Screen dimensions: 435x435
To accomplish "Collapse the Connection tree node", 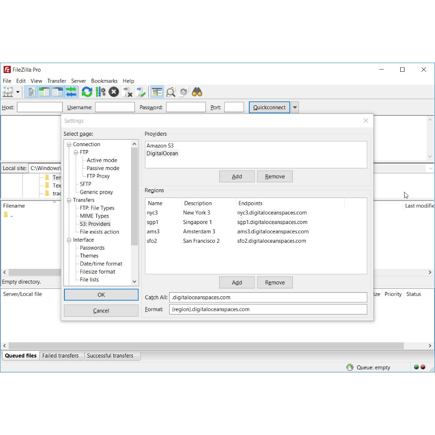I will click(69, 144).
